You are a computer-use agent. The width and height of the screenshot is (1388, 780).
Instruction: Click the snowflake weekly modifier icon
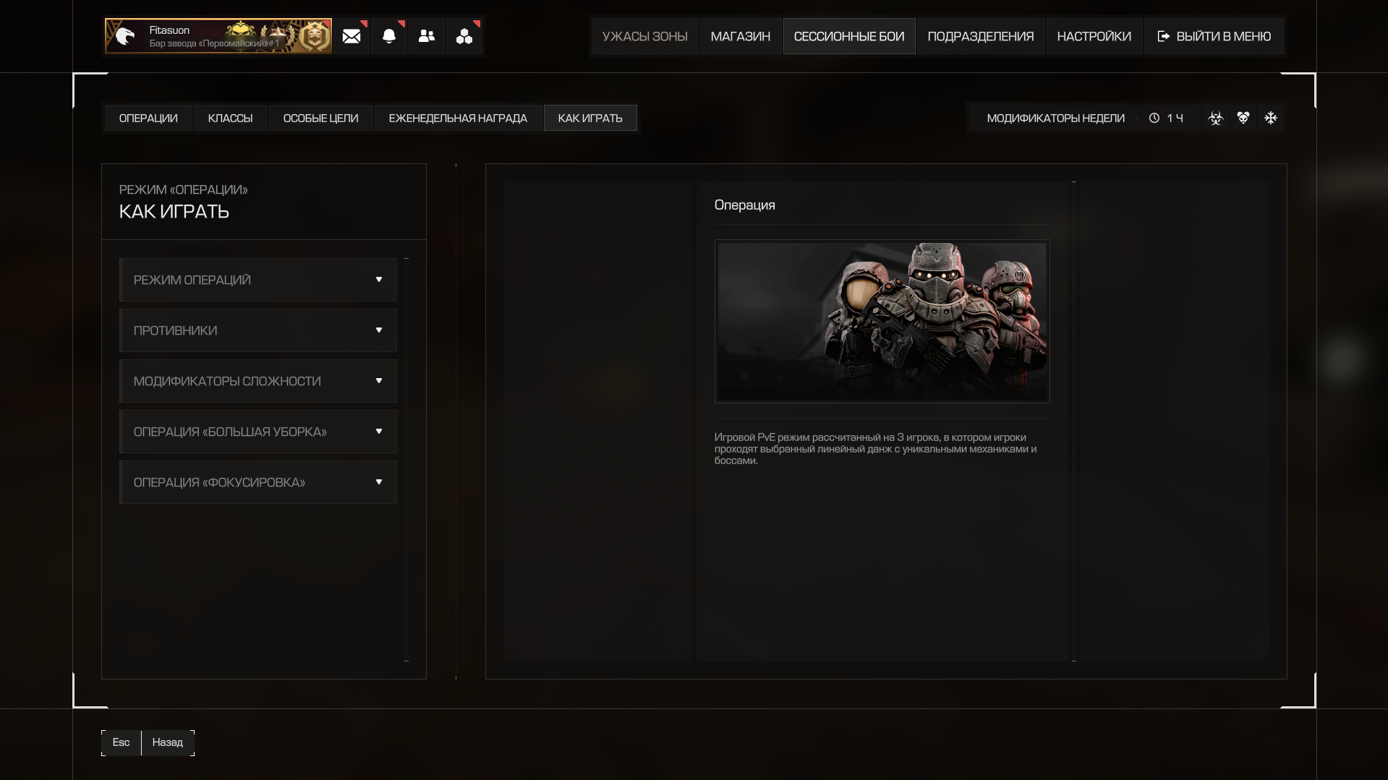[1271, 118]
